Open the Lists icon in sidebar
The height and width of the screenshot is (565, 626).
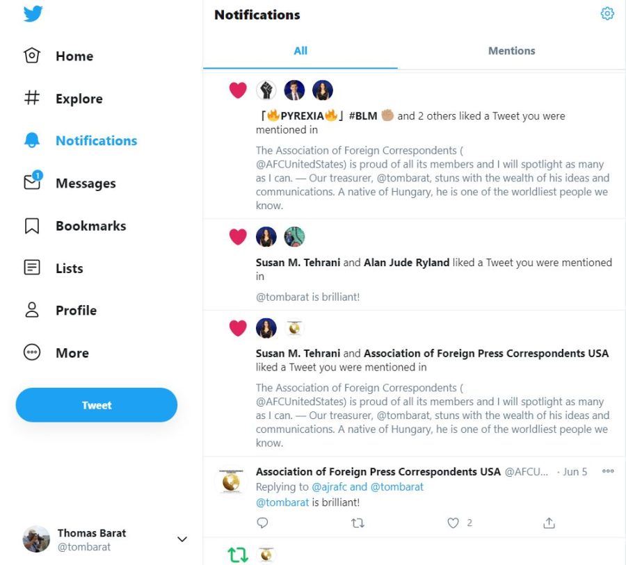click(32, 268)
